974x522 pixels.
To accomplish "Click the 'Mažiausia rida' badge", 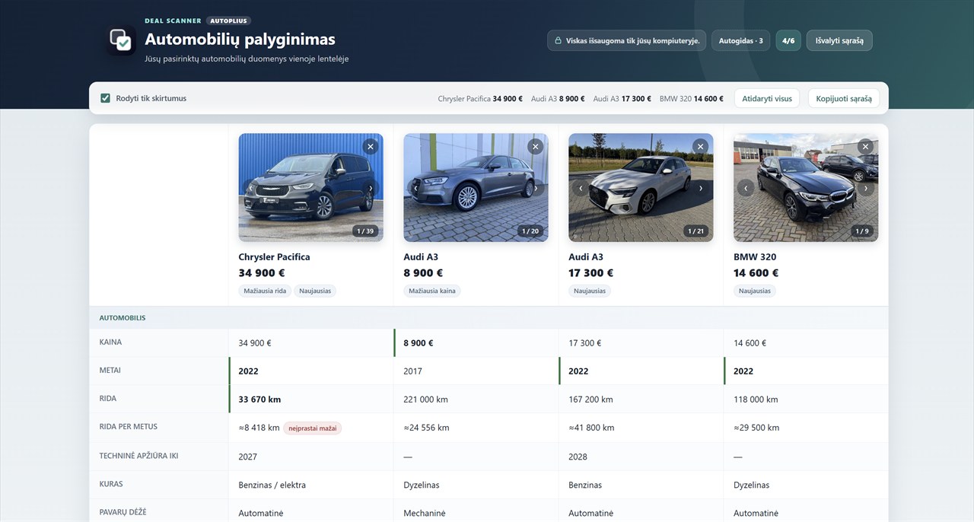I will point(265,291).
